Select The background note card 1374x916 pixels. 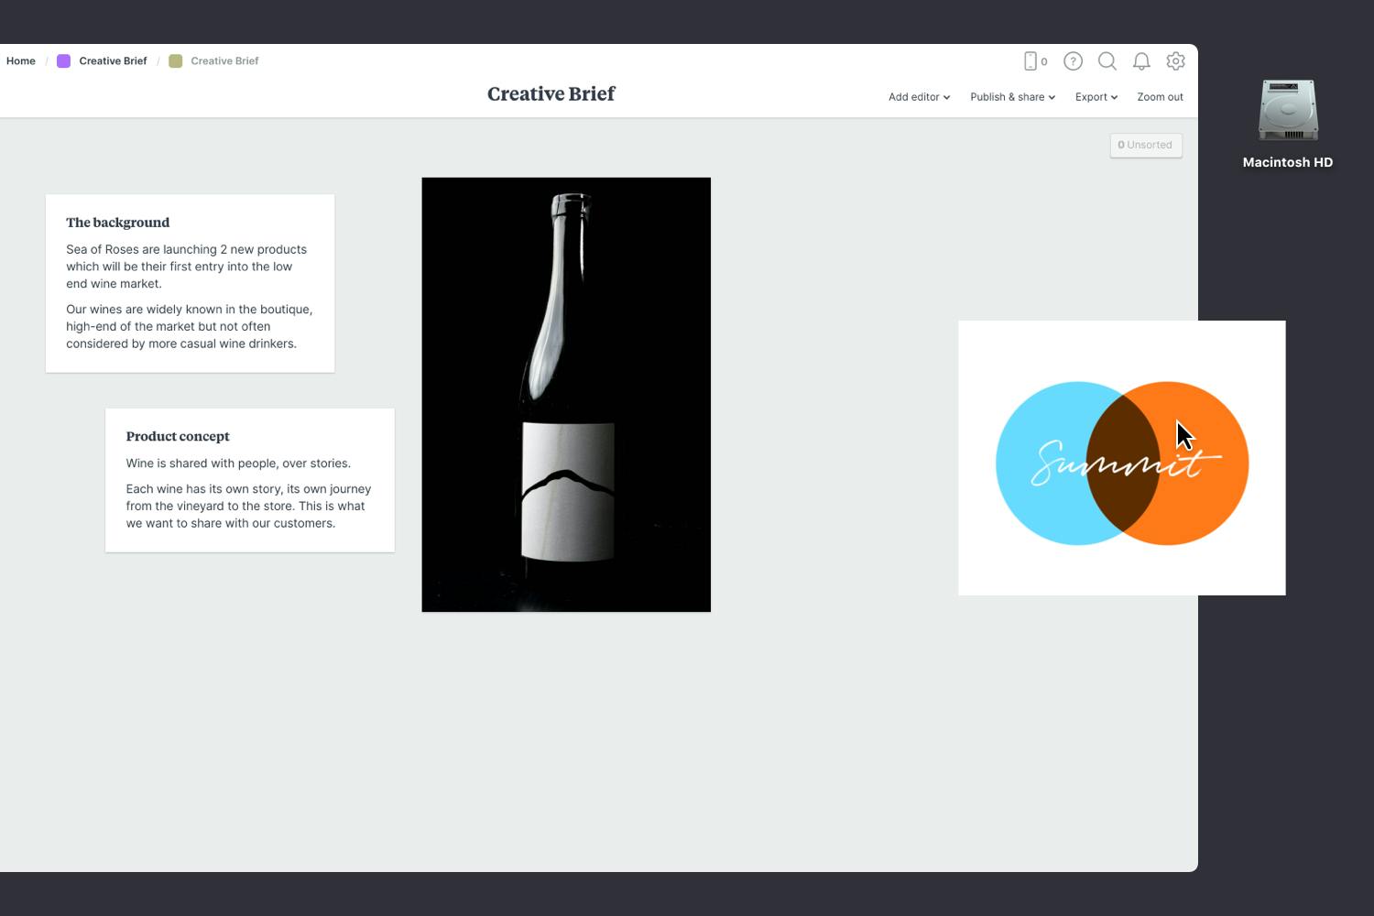click(190, 281)
